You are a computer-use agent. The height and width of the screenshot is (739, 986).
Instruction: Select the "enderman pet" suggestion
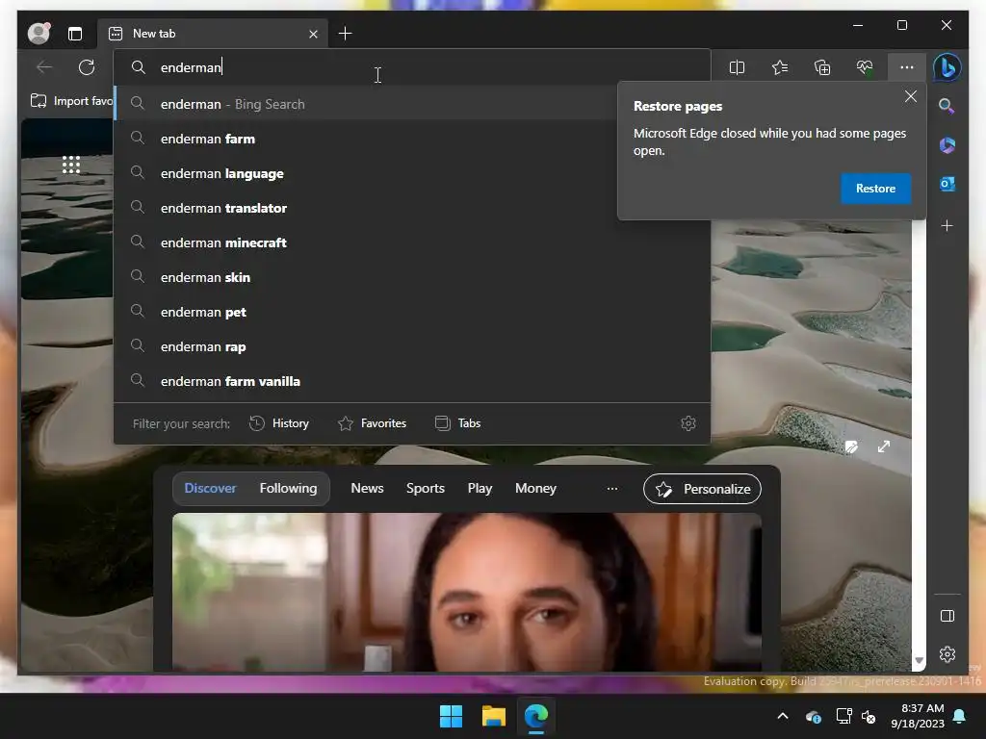pyautogui.click(x=412, y=312)
